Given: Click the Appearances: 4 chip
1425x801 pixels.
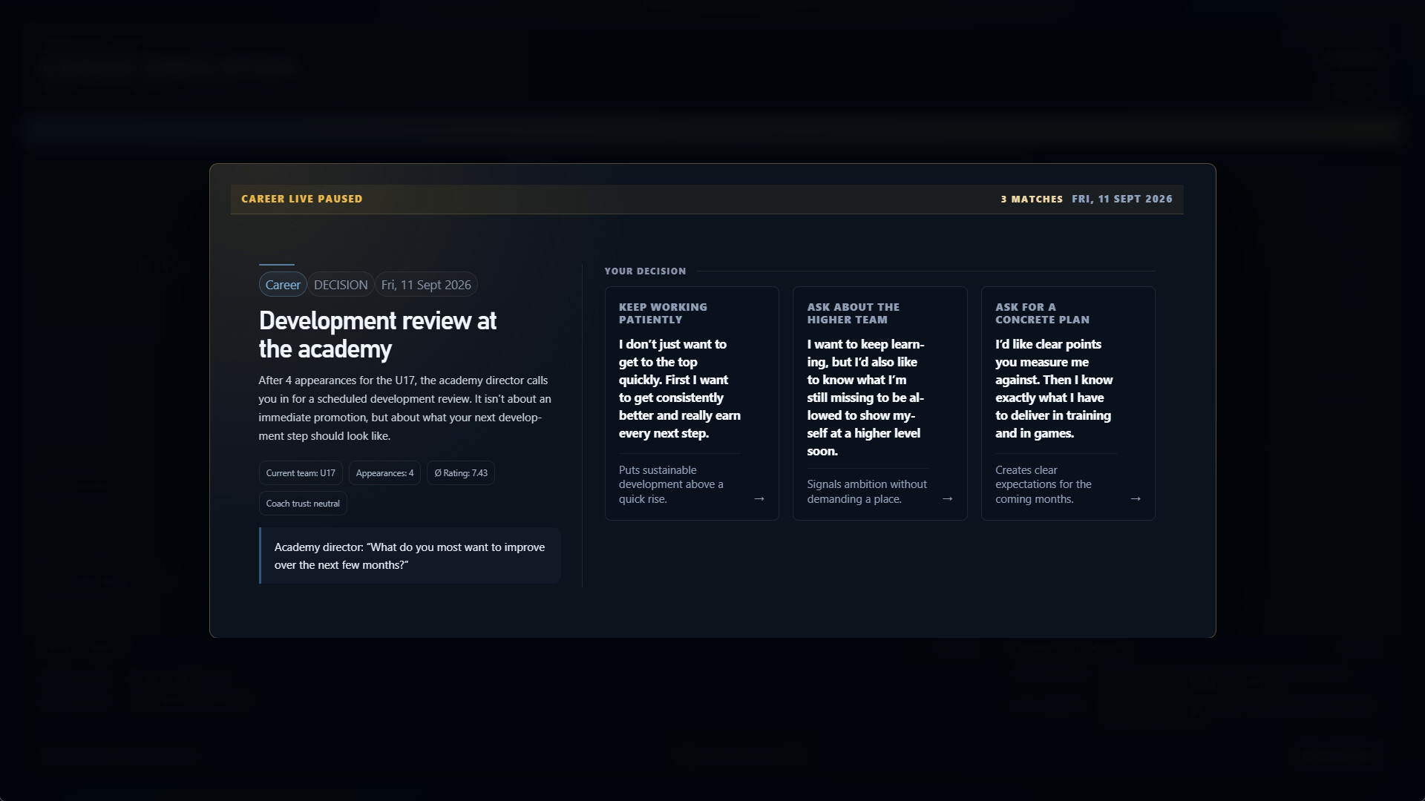Looking at the screenshot, I should [x=384, y=473].
